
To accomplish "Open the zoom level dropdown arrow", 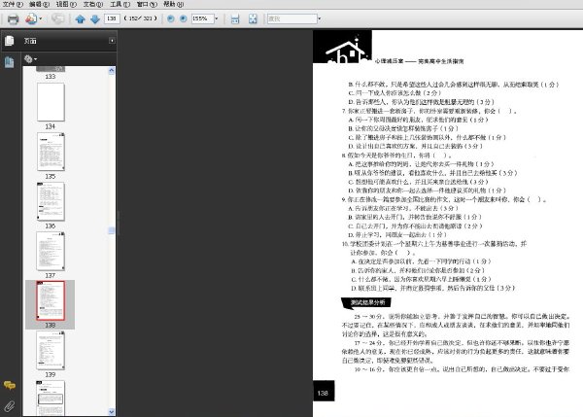I will [x=217, y=18].
